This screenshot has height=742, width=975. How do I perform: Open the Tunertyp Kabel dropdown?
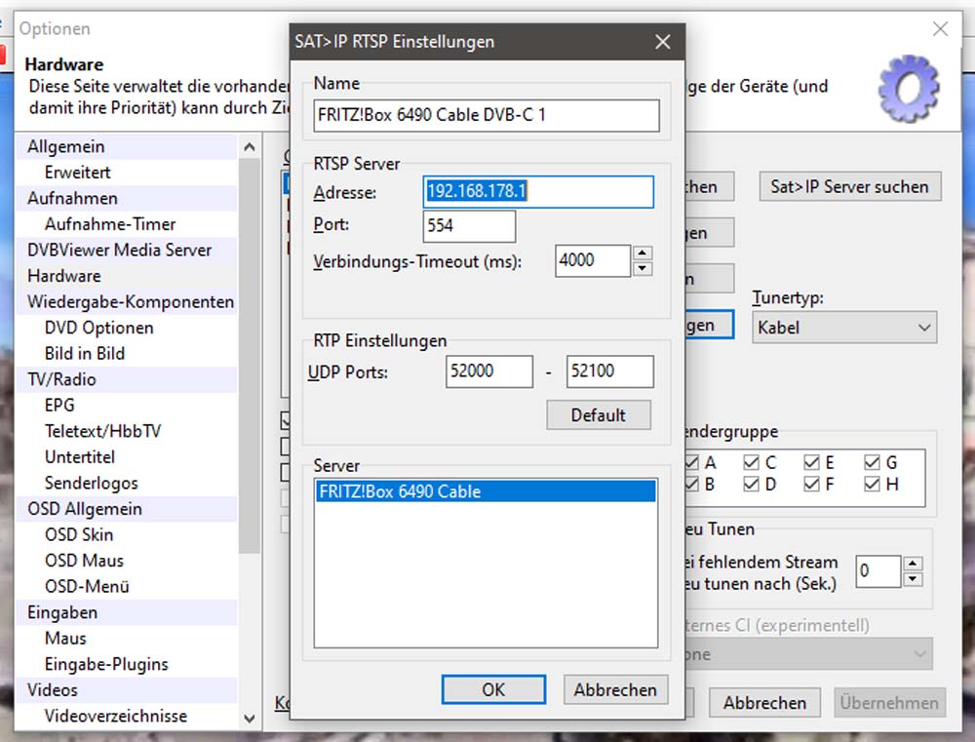click(x=844, y=328)
